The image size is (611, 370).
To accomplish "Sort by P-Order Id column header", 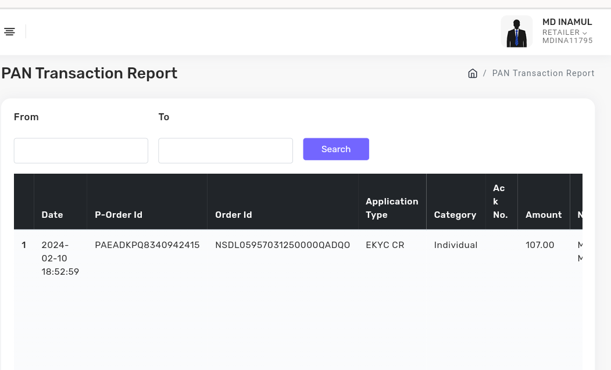I will [119, 215].
